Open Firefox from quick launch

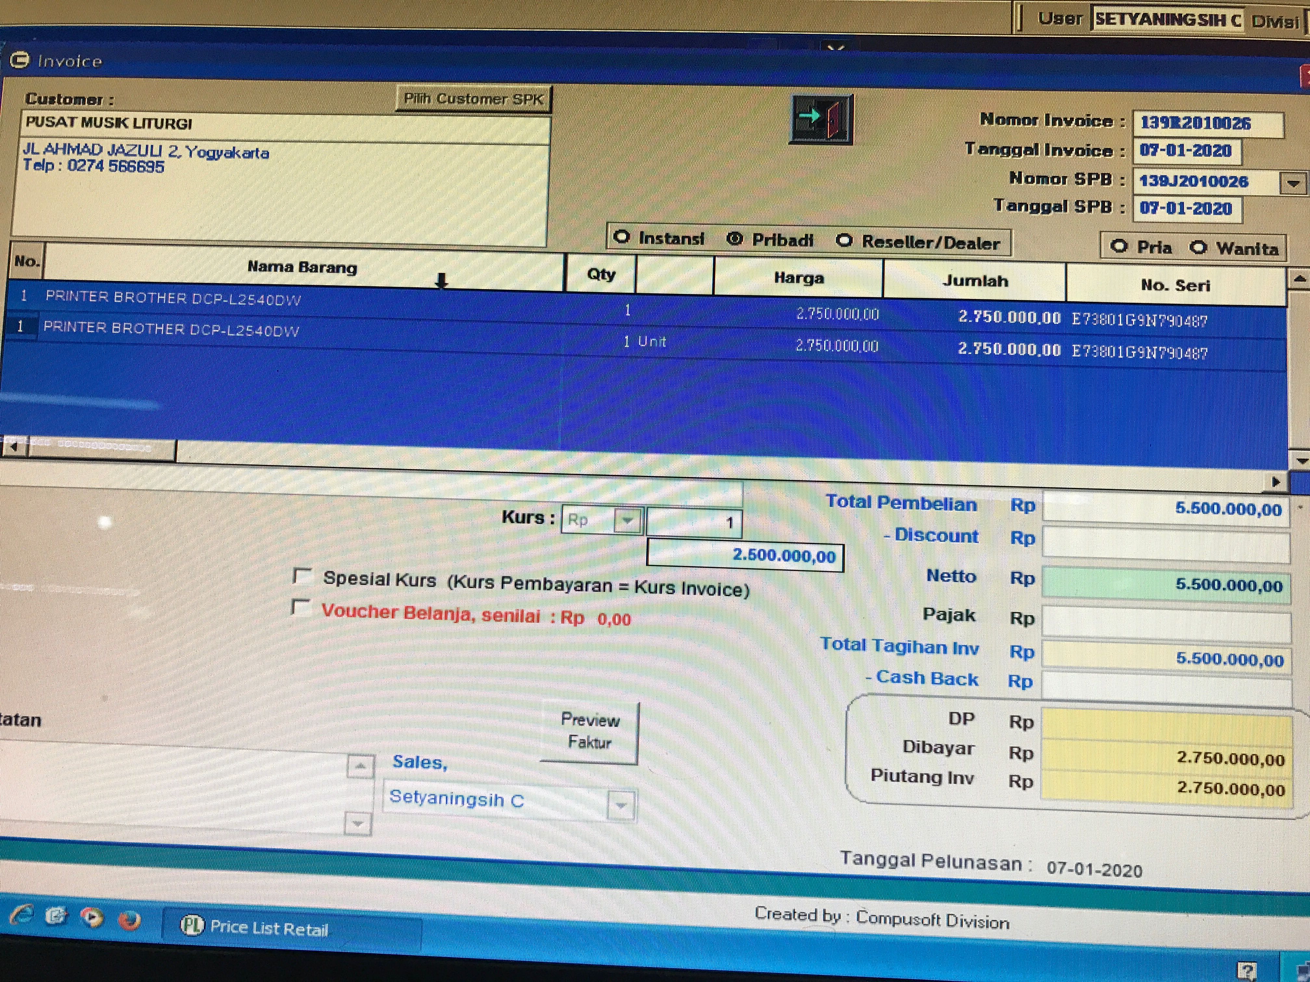[129, 920]
